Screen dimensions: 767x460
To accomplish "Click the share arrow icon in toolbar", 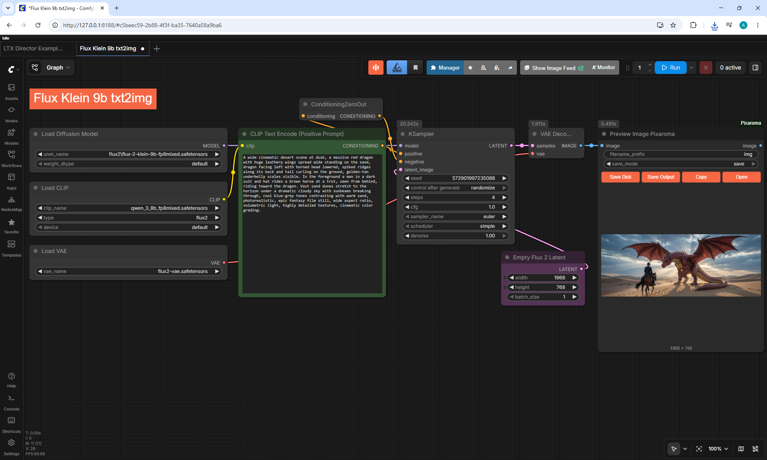I will click(510, 68).
